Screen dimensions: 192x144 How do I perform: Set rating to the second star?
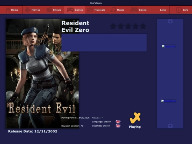click(x=121, y=26)
